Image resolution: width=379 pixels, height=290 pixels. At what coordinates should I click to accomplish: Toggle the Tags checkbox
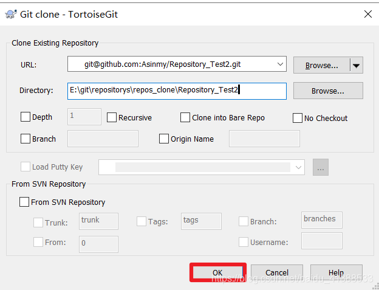point(142,221)
